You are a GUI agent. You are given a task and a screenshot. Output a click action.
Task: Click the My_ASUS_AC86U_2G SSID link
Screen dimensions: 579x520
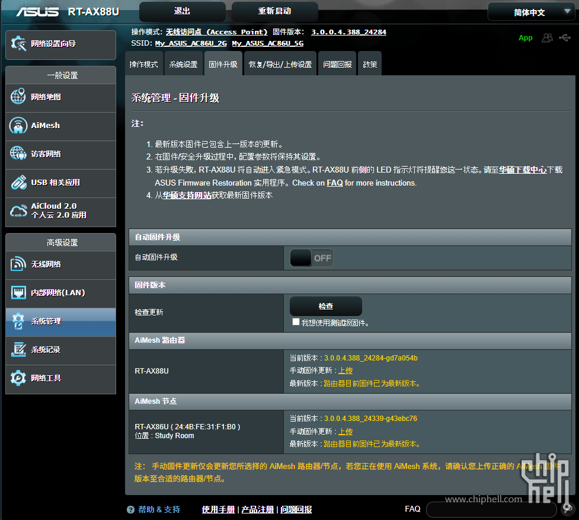coord(191,43)
